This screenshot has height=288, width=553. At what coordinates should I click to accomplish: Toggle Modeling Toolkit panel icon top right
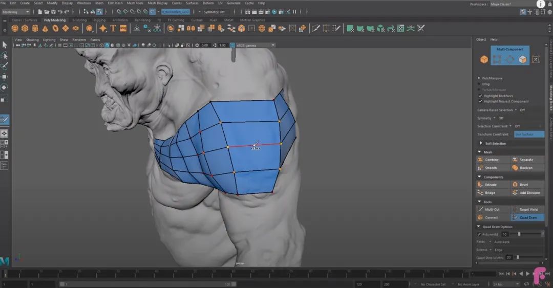(523, 12)
